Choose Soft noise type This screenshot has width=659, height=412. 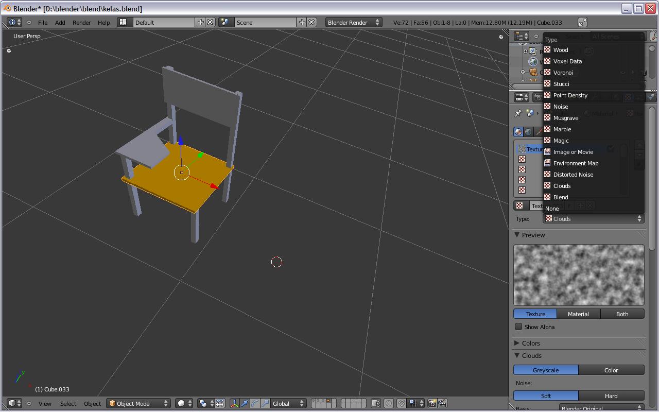click(546, 396)
